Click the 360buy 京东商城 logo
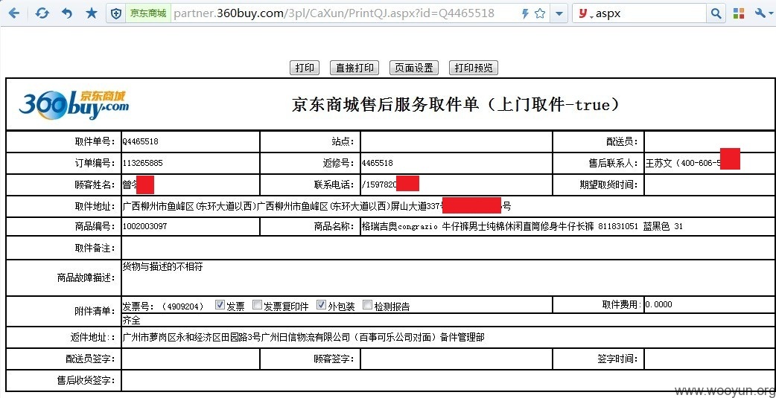776x398 pixels. [x=73, y=104]
